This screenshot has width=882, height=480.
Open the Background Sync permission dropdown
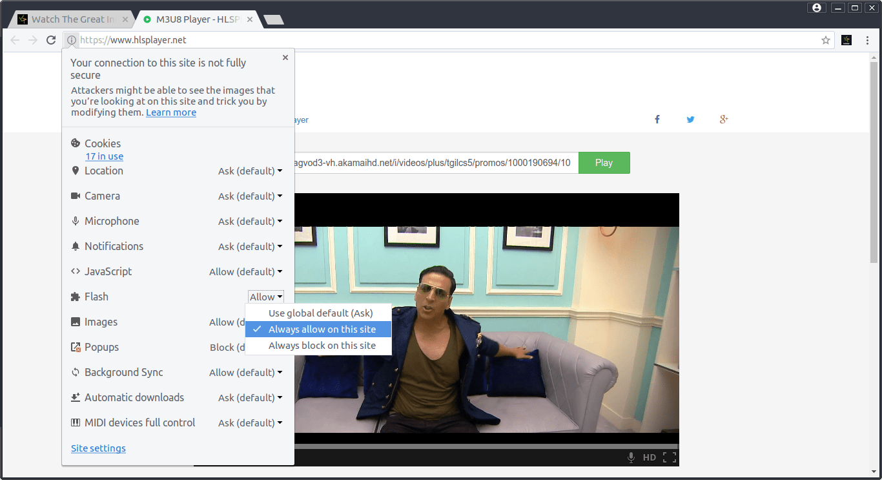[x=246, y=372]
